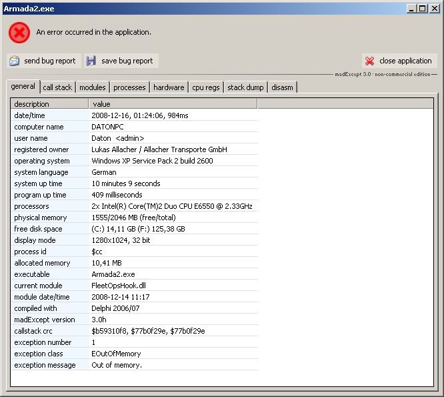Viewport: 444px width, 397px height.
Task: View the hardware tab
Action: pos(169,87)
